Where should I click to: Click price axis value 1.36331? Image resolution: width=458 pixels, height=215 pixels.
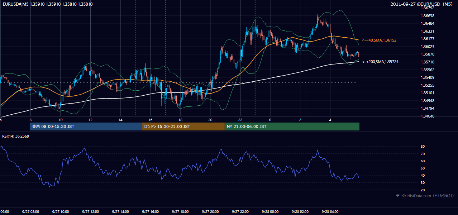[x=428, y=31]
